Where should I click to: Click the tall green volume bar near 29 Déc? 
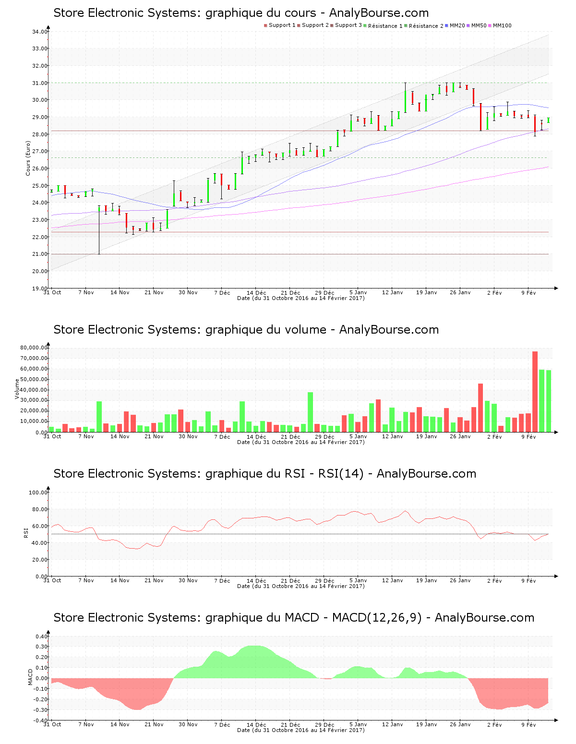pyautogui.click(x=310, y=412)
